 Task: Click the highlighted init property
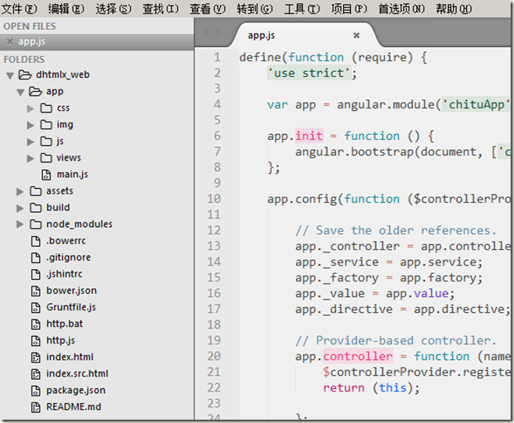pos(309,136)
